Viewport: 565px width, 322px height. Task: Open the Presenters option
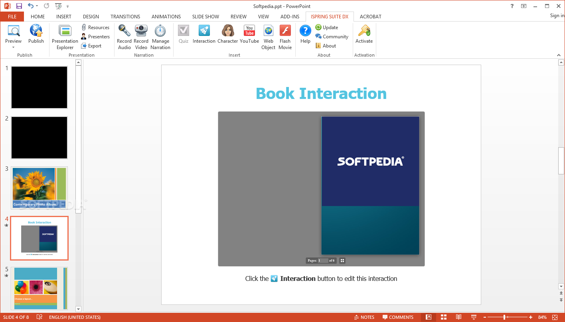coord(95,37)
